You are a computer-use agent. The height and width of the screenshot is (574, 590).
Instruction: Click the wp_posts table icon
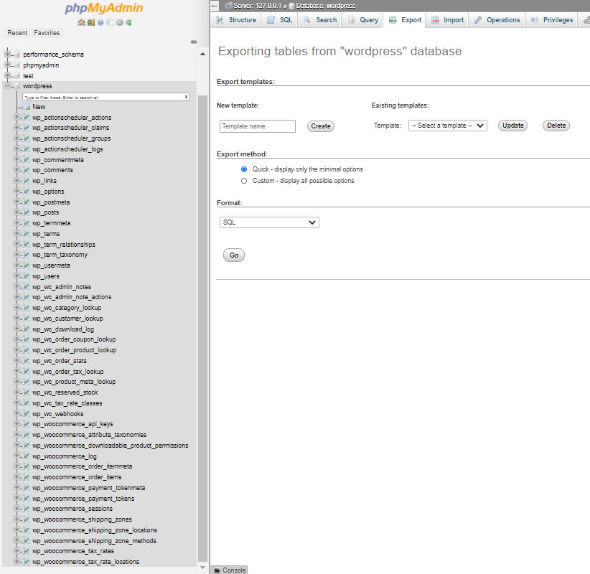pyautogui.click(x=26, y=212)
